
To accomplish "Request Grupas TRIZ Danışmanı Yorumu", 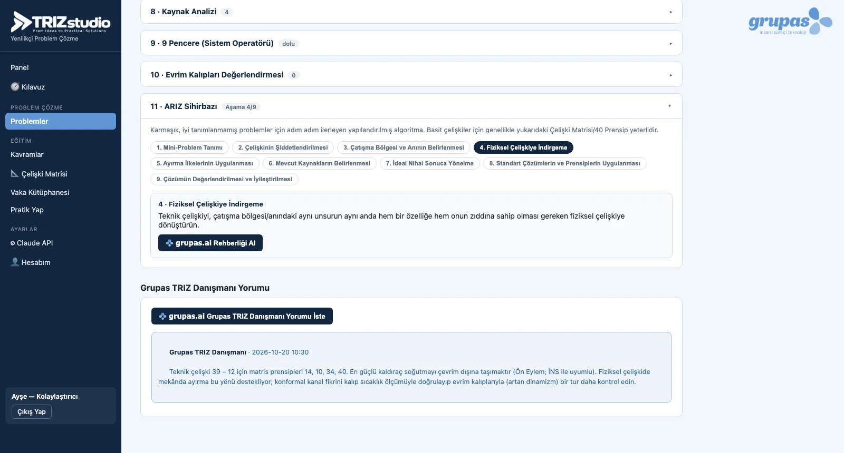I will coord(242,316).
